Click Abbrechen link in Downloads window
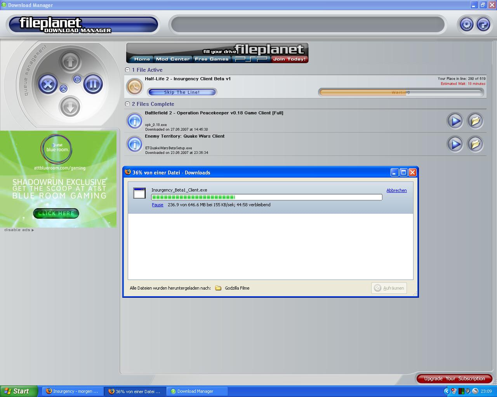Viewport: 497px width, 397px height. (396, 190)
